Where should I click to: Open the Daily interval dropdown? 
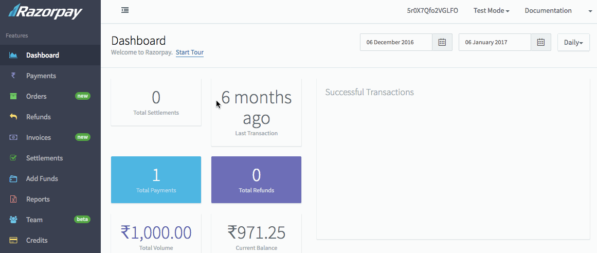pos(573,43)
